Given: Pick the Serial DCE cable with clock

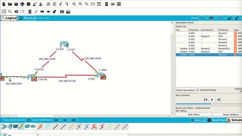Looking at the screenshot, I should pyautogui.click(x=94, y=127).
